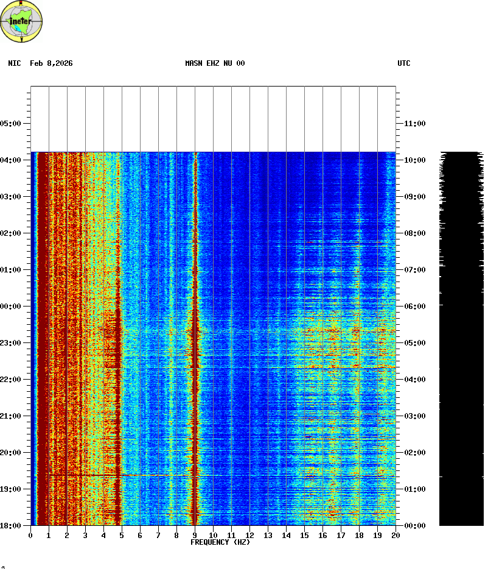
Task: Click the 21:00 marker on left time axis
Action: pyautogui.click(x=11, y=416)
